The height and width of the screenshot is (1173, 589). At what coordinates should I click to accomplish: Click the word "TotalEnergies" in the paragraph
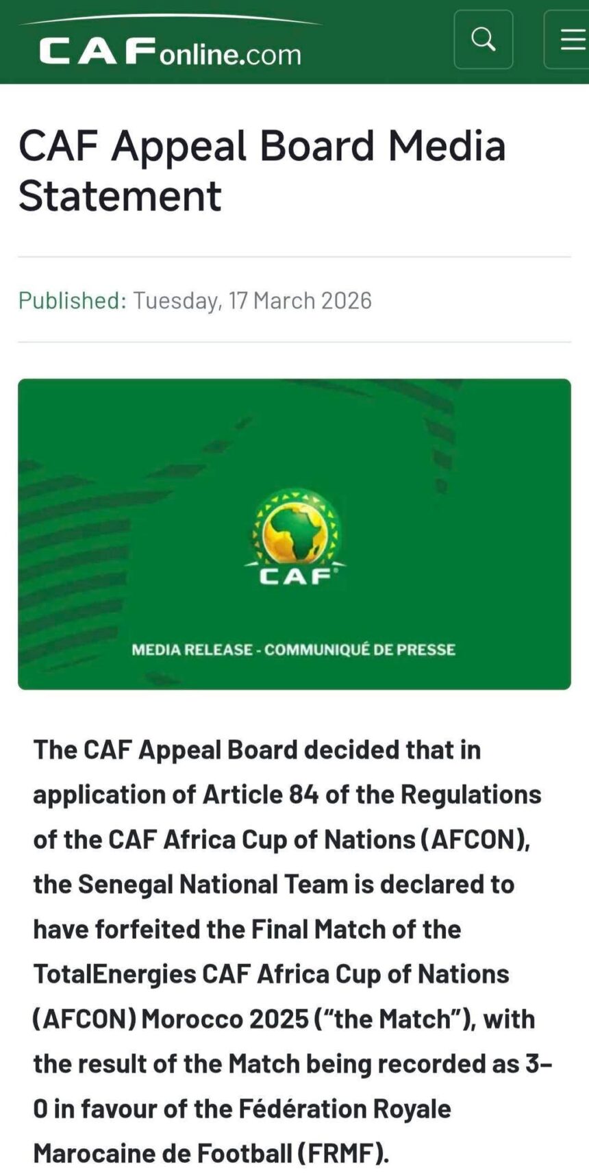pyautogui.click(x=114, y=974)
